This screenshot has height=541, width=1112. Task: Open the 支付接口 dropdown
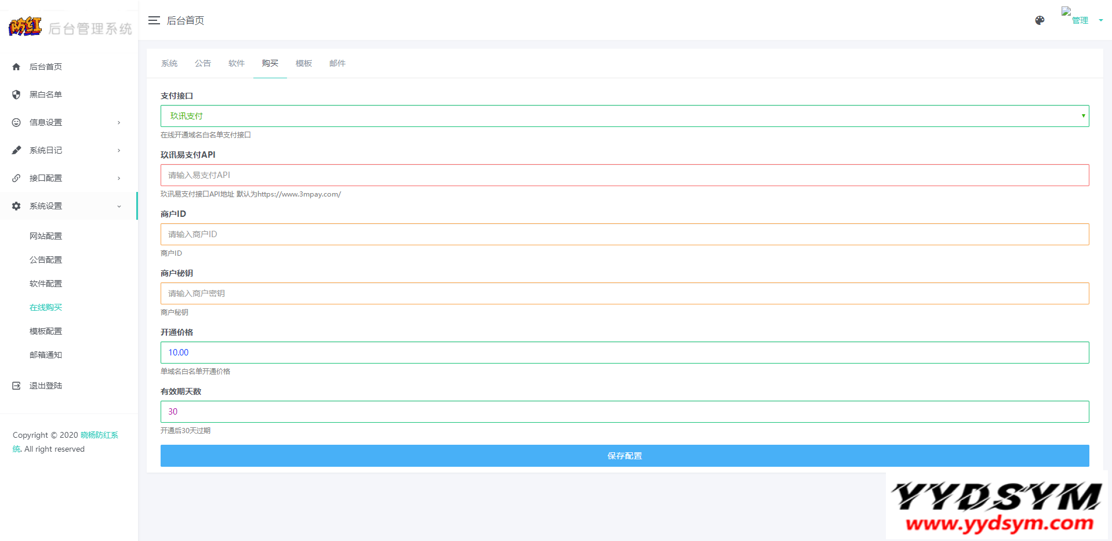click(624, 116)
